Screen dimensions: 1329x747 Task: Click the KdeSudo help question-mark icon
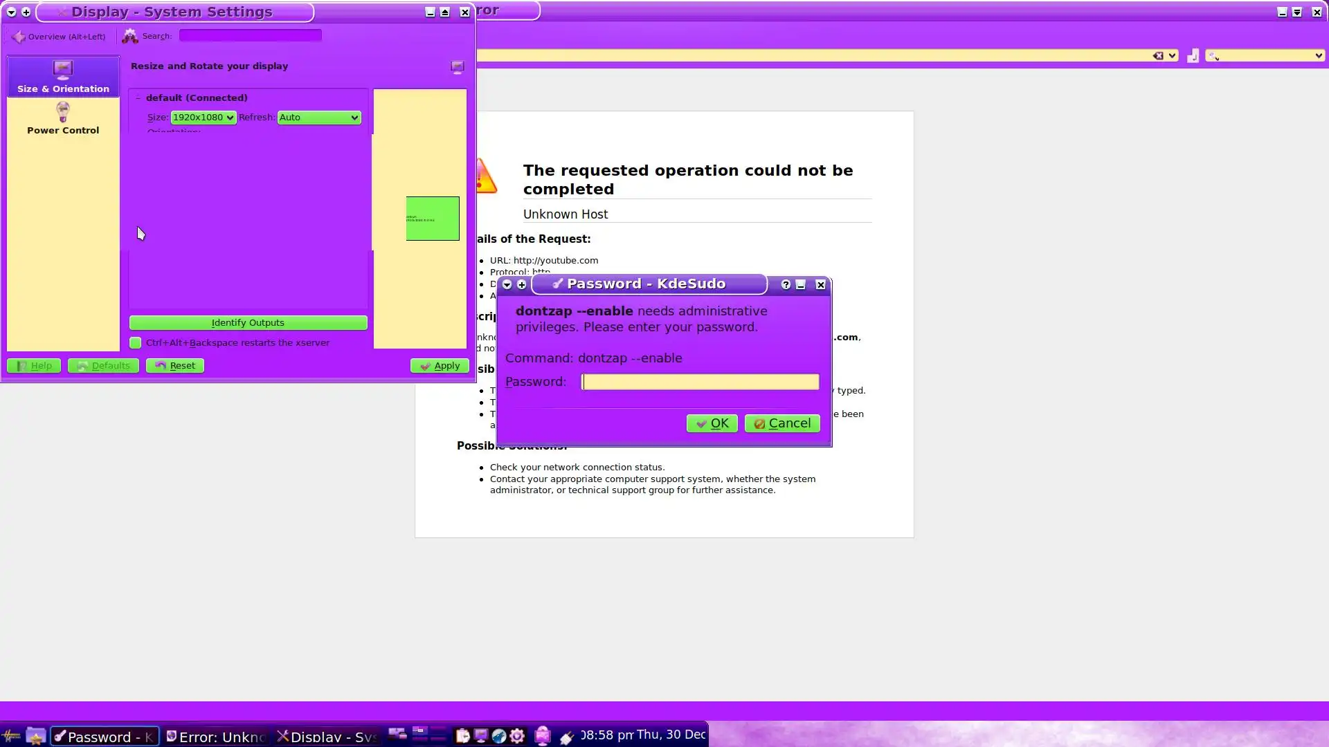point(786,284)
